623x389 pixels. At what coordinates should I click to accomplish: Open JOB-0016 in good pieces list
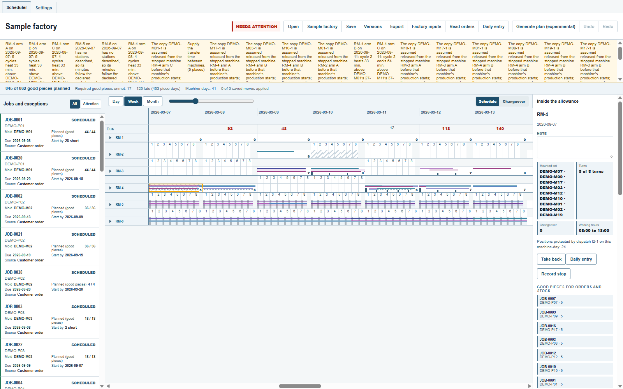[x=575, y=328]
